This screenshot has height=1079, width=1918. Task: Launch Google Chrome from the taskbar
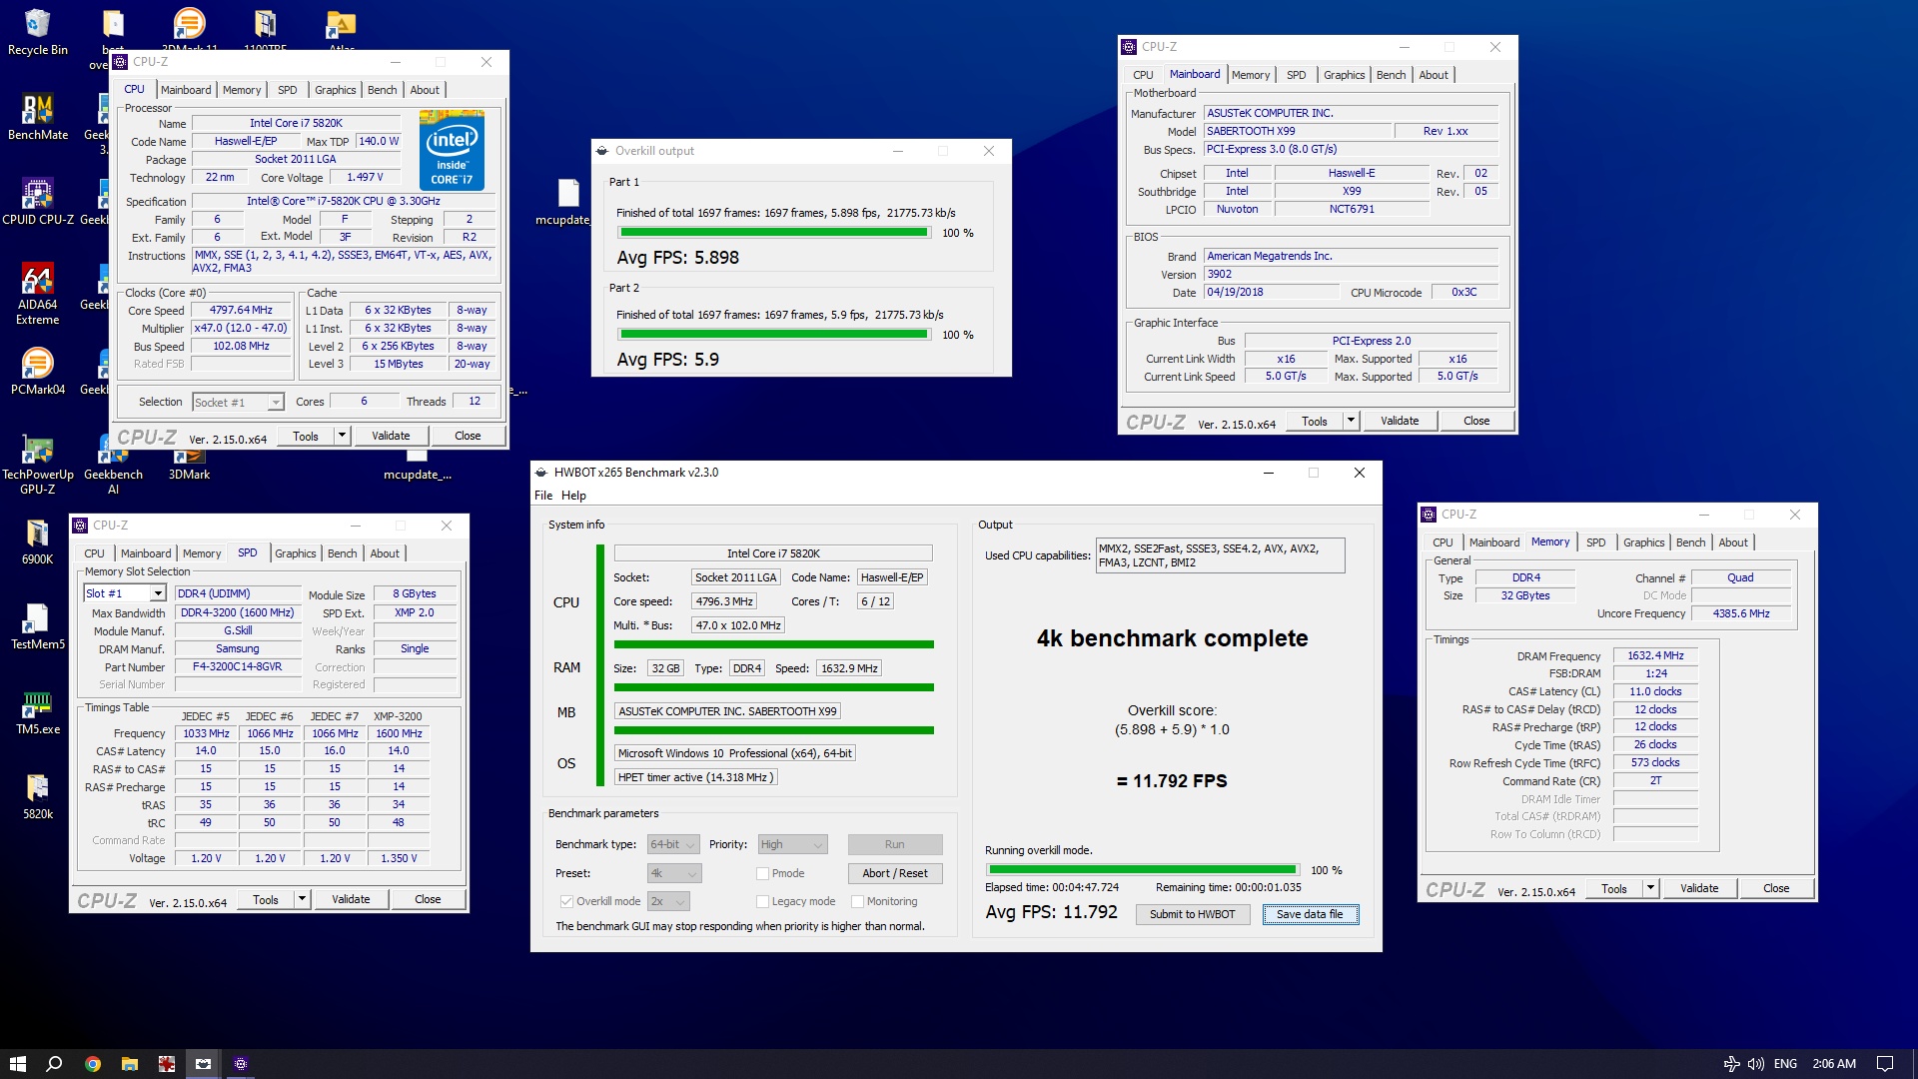coord(92,1063)
